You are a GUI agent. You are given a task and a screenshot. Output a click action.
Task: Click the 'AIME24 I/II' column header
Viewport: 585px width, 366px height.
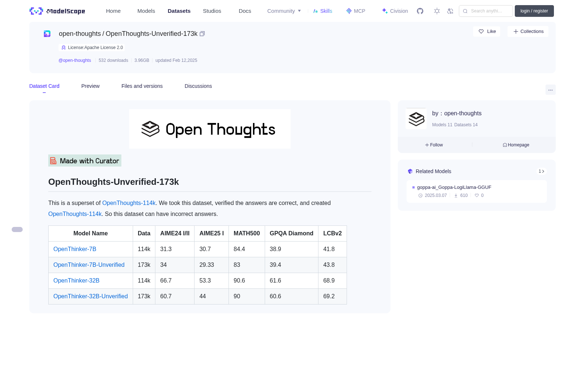[175, 234]
